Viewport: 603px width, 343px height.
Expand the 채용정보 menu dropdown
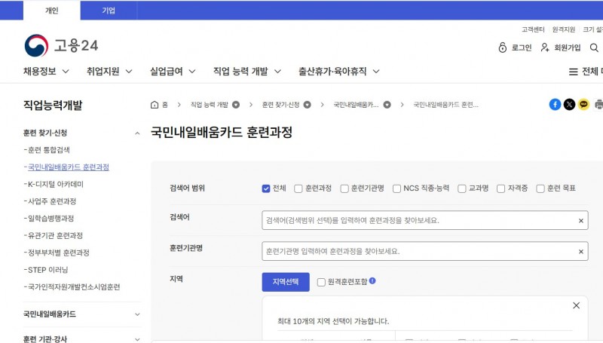coord(46,72)
